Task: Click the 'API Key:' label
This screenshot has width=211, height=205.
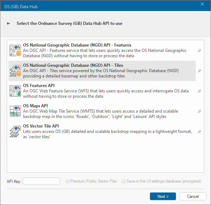Action: coord(14,182)
